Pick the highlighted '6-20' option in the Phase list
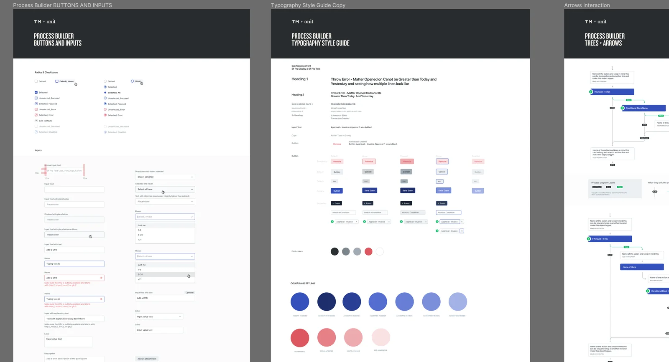This screenshot has height=362, width=669. click(165, 274)
